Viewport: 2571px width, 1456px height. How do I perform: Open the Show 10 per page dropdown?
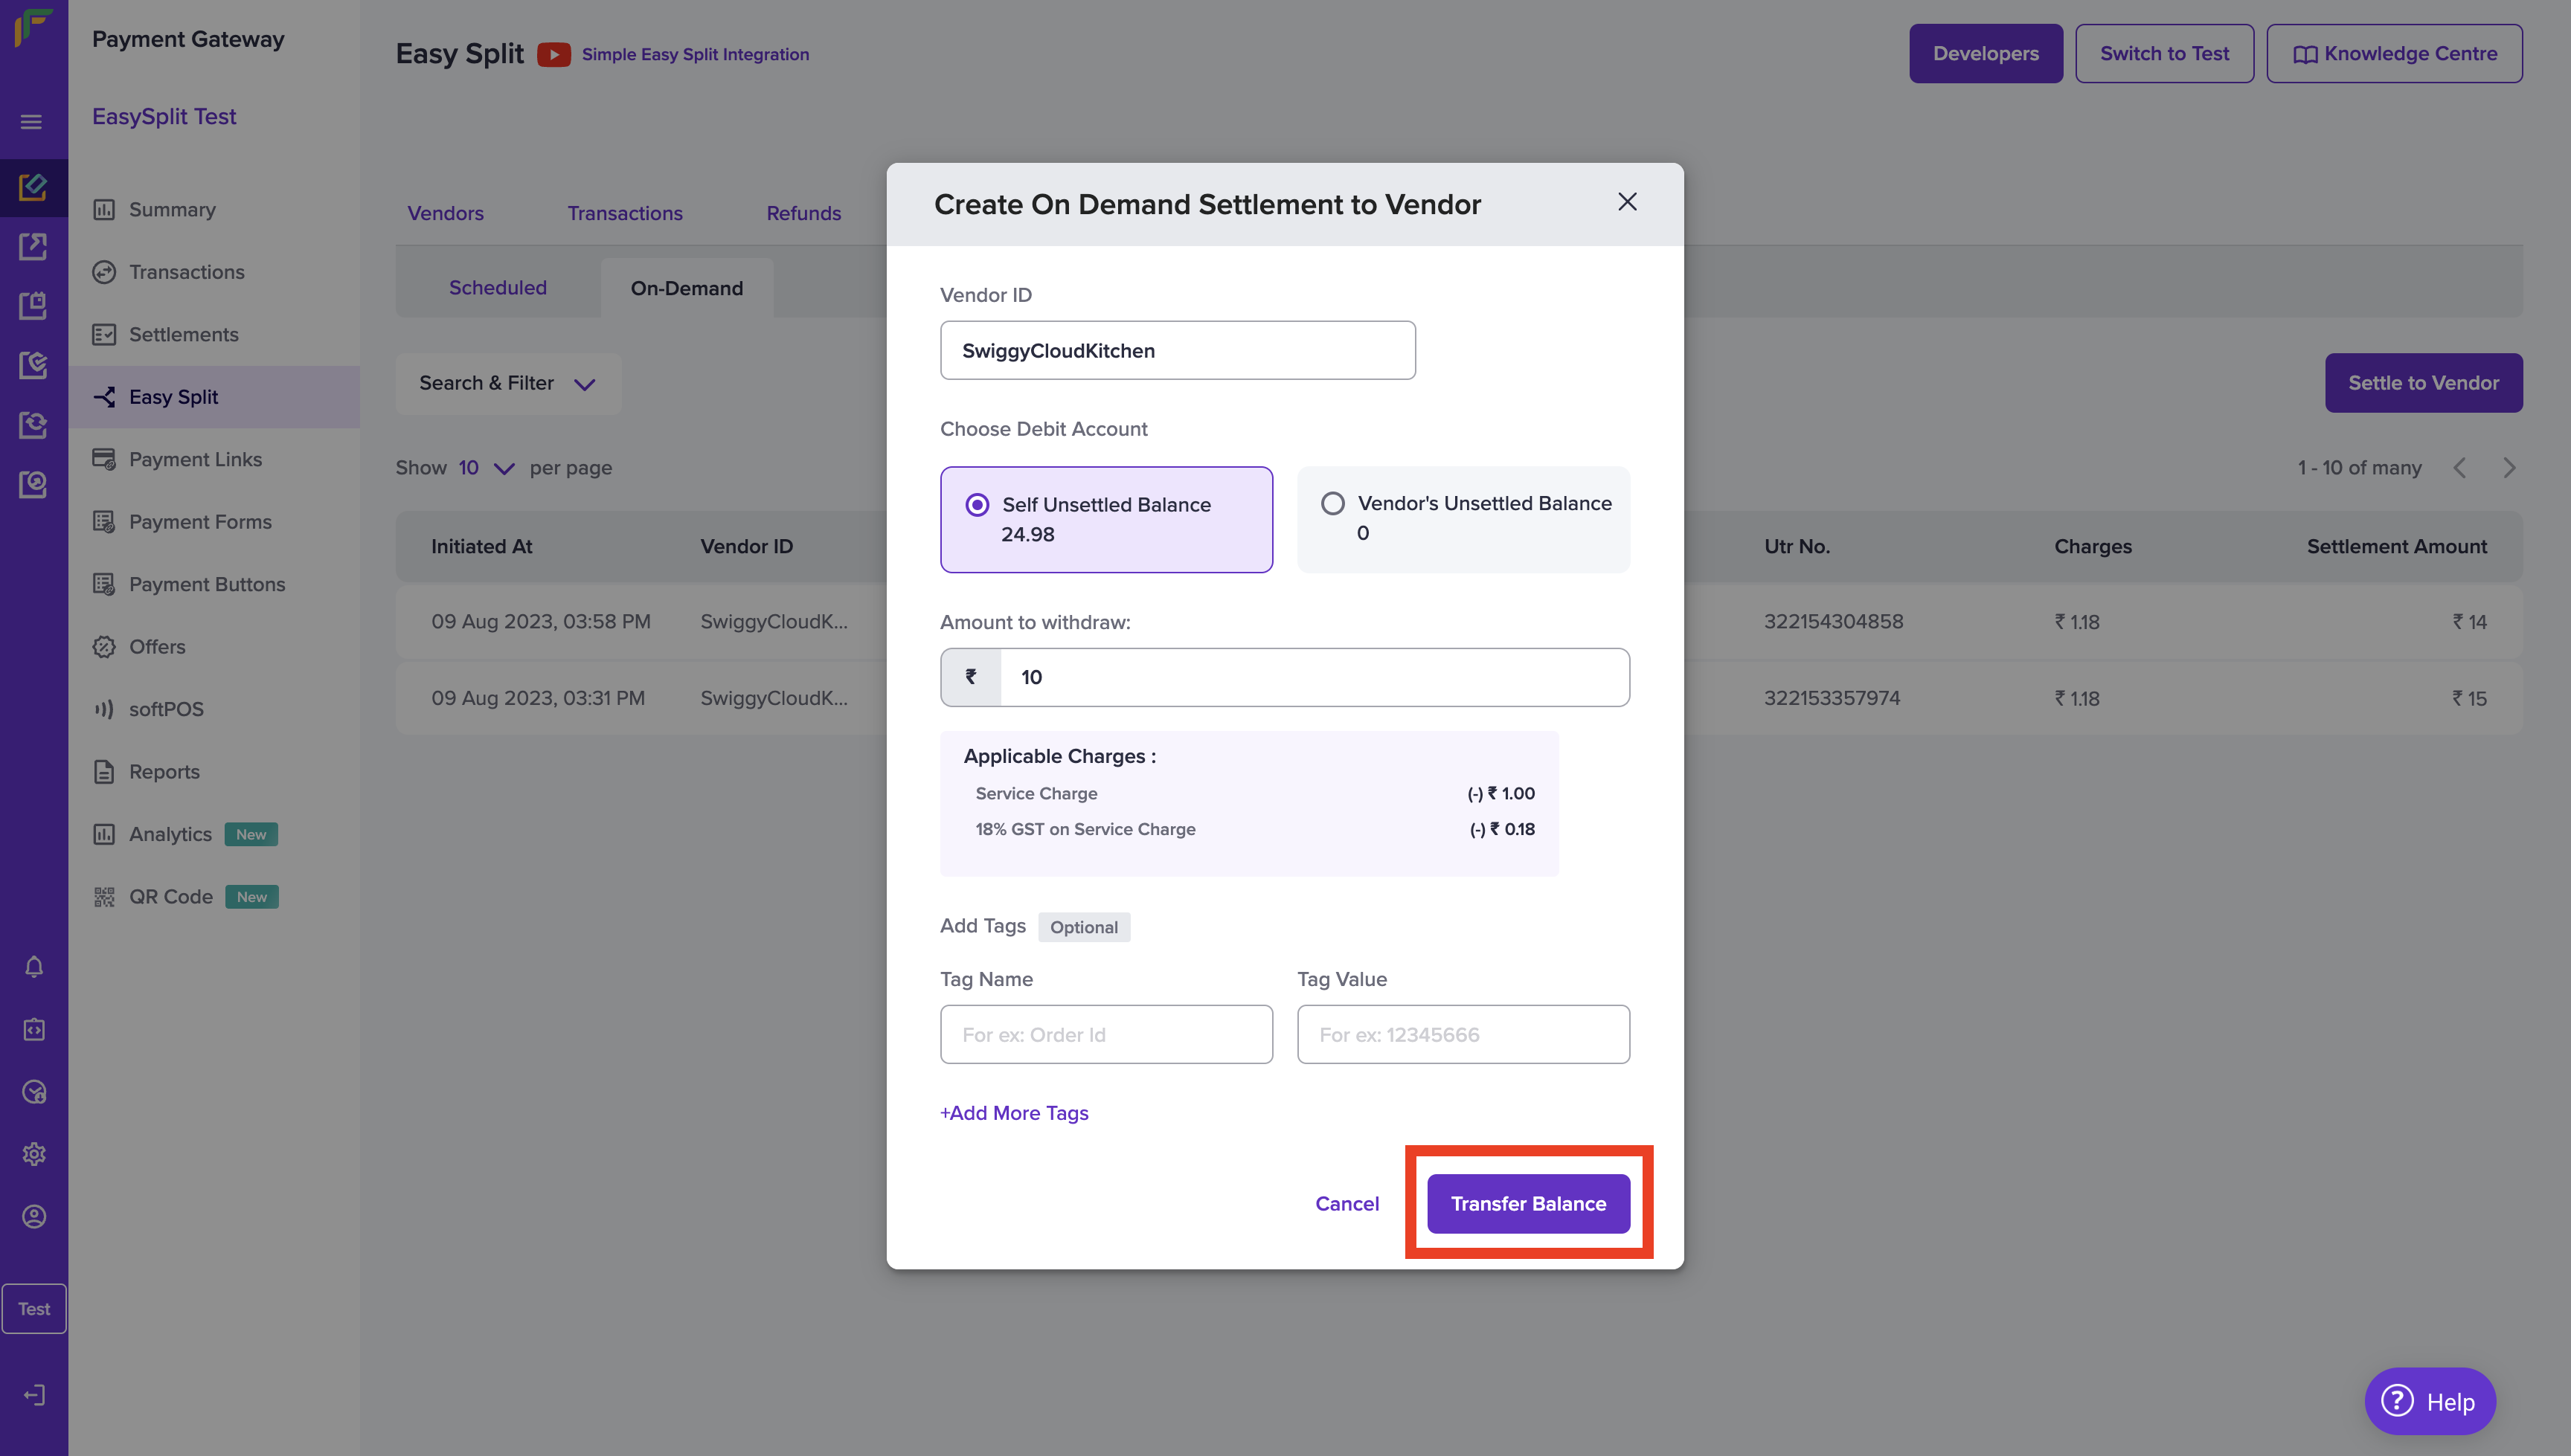pos(487,468)
